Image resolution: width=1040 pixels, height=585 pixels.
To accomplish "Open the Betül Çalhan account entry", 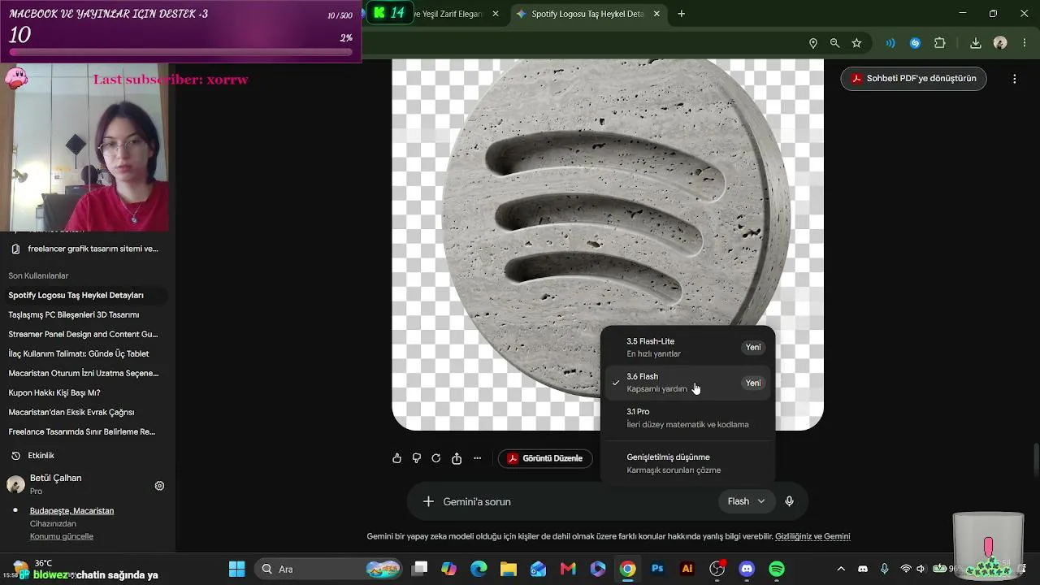I will point(55,484).
